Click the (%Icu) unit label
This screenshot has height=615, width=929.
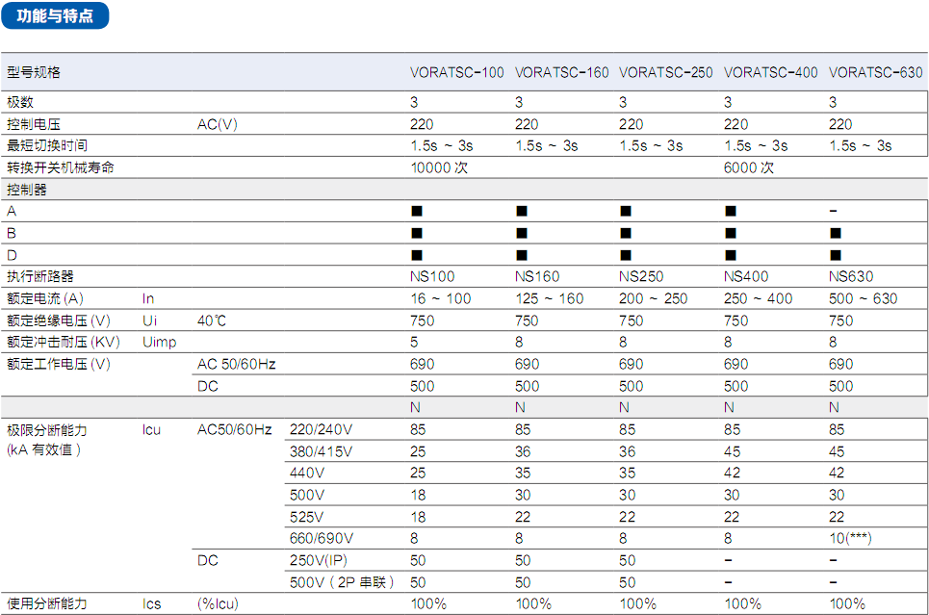click(218, 603)
